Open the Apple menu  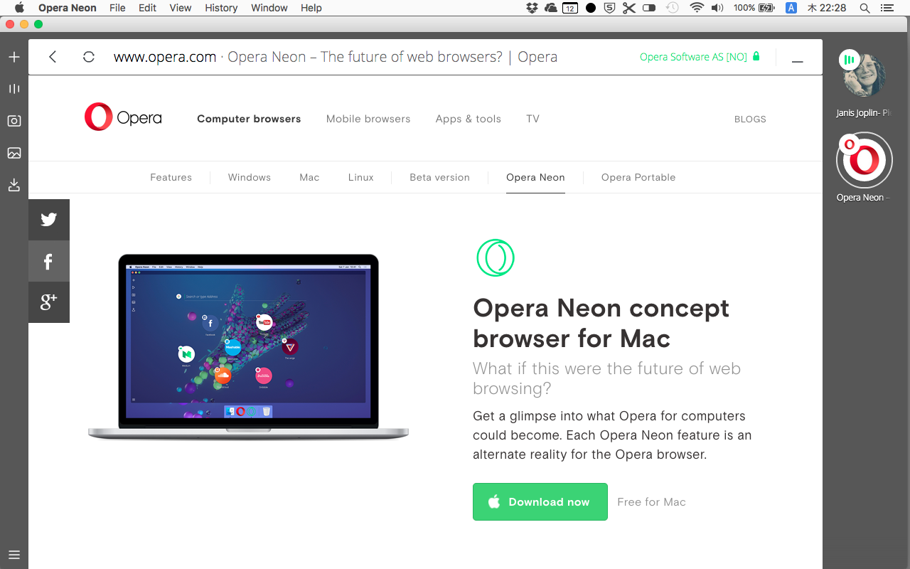19,8
